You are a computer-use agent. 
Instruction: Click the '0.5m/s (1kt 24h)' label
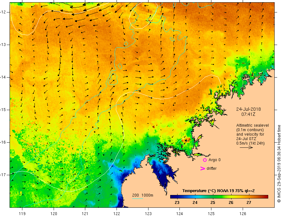pos(250,143)
